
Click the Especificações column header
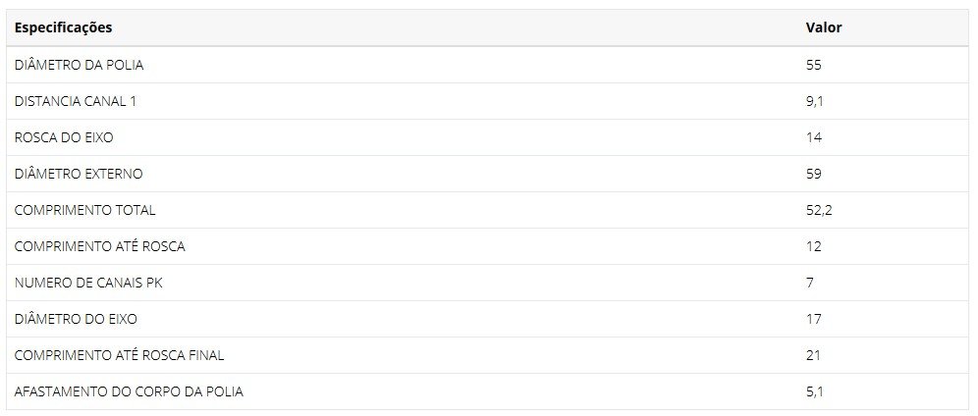[64, 28]
